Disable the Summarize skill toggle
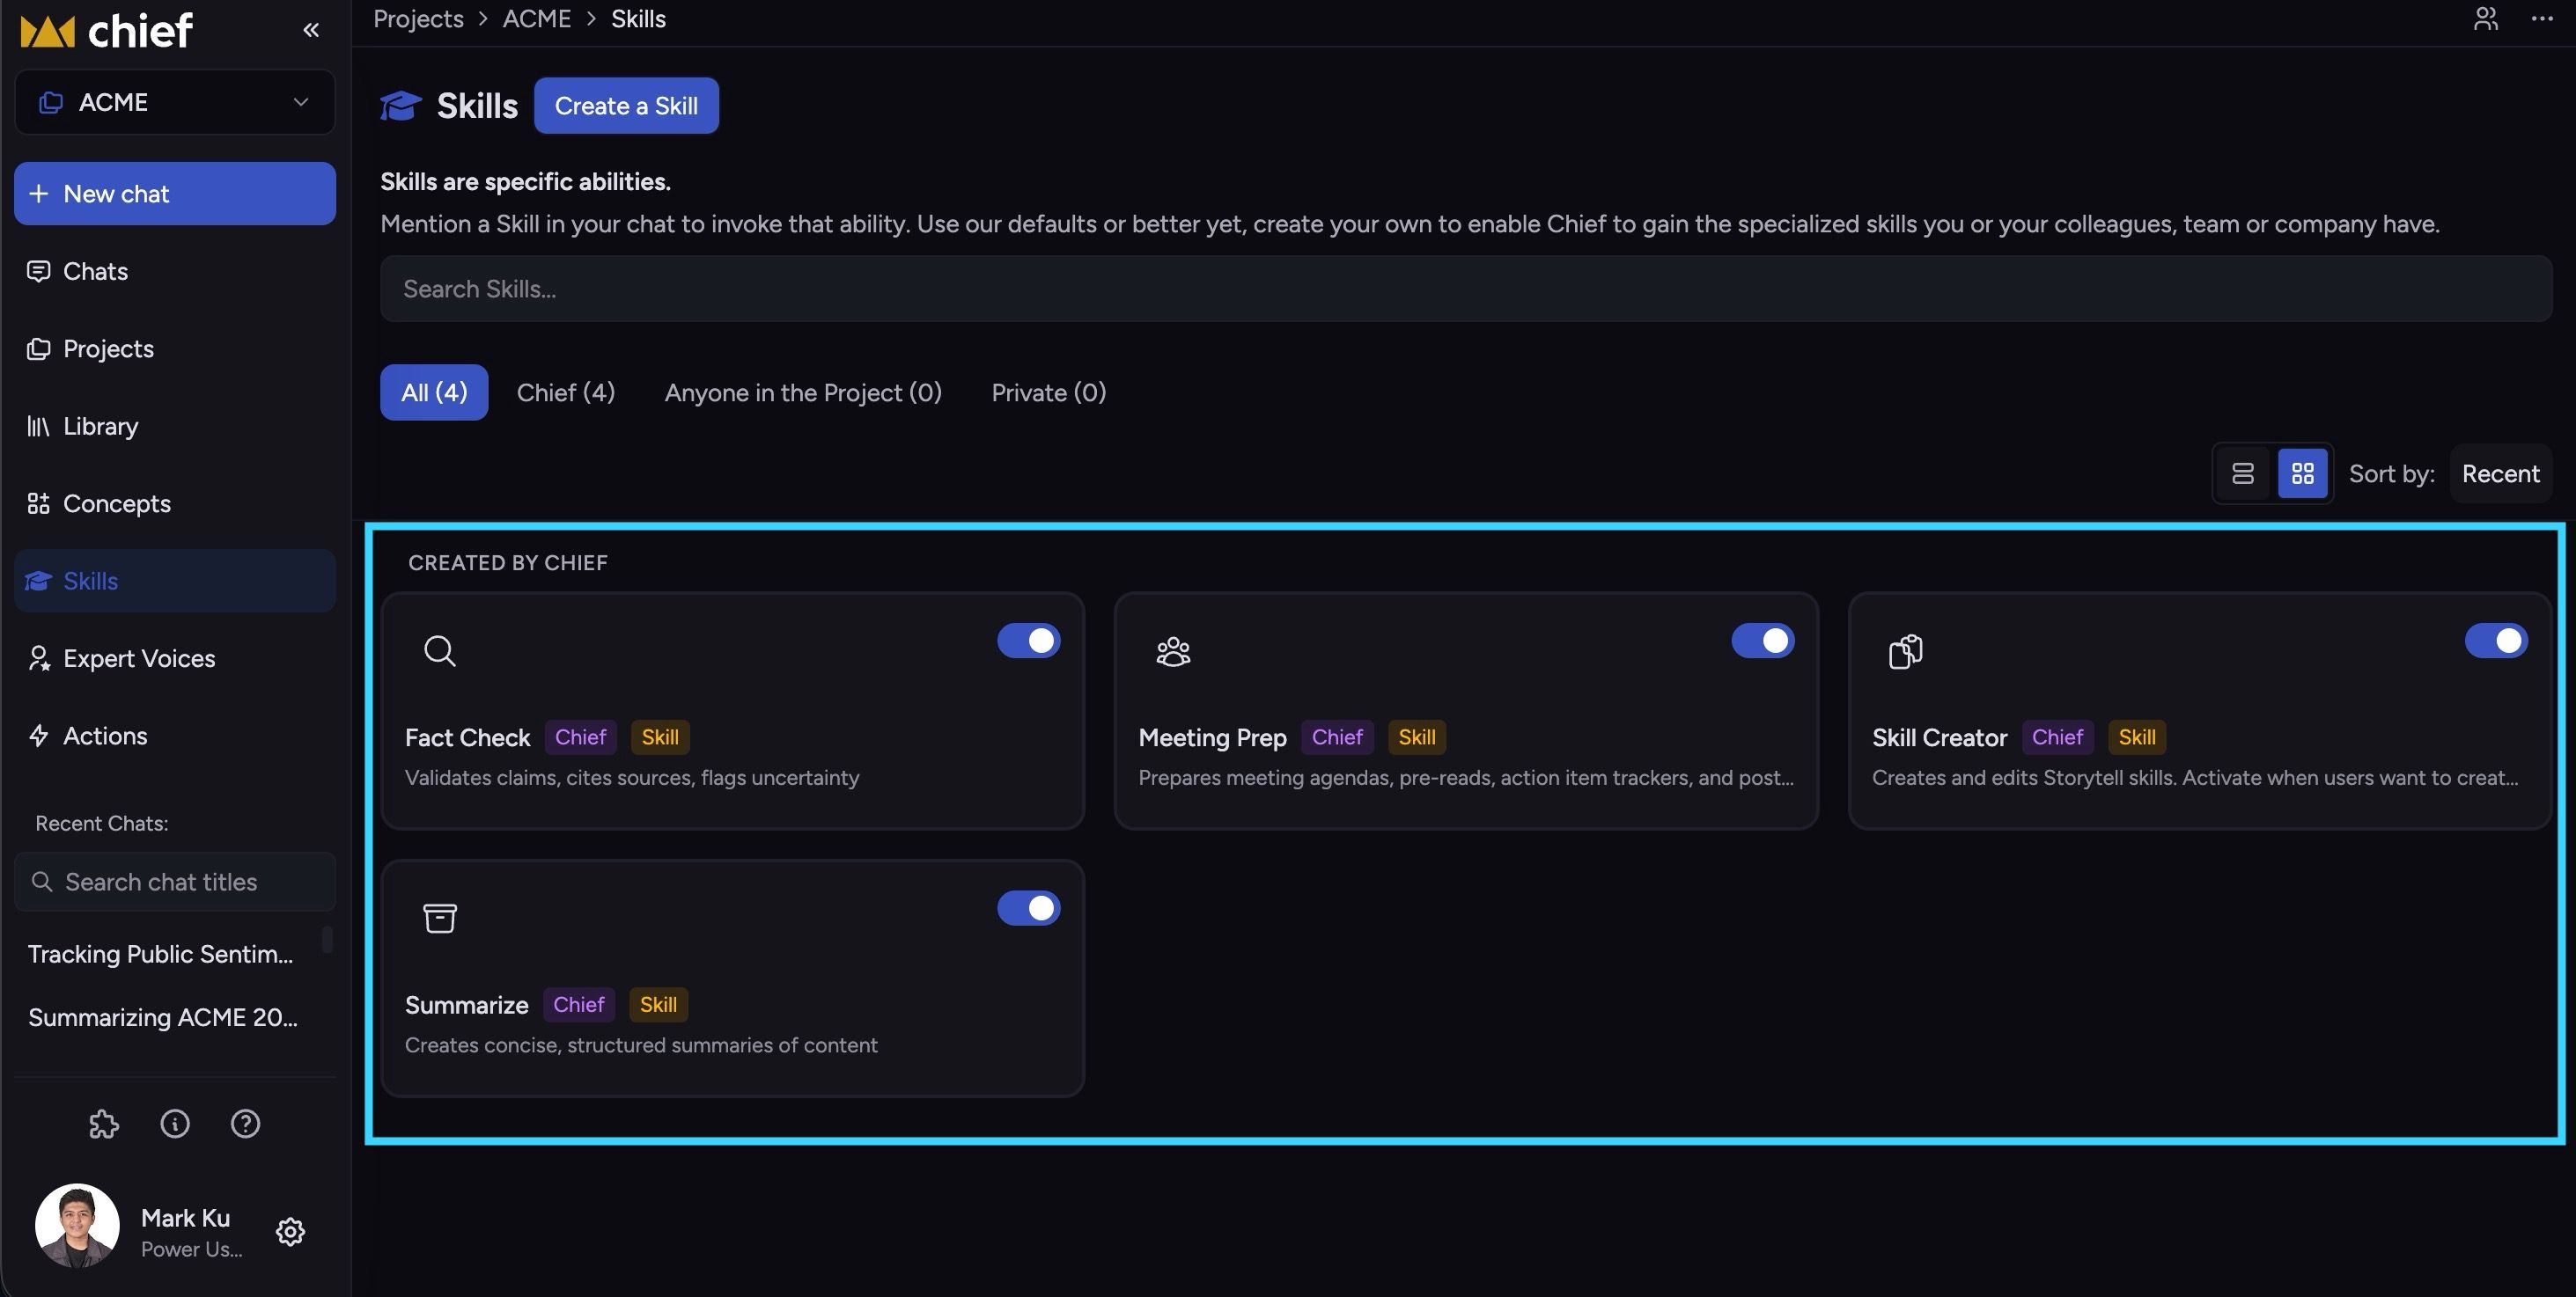The height and width of the screenshot is (1297, 2576). click(x=1028, y=908)
